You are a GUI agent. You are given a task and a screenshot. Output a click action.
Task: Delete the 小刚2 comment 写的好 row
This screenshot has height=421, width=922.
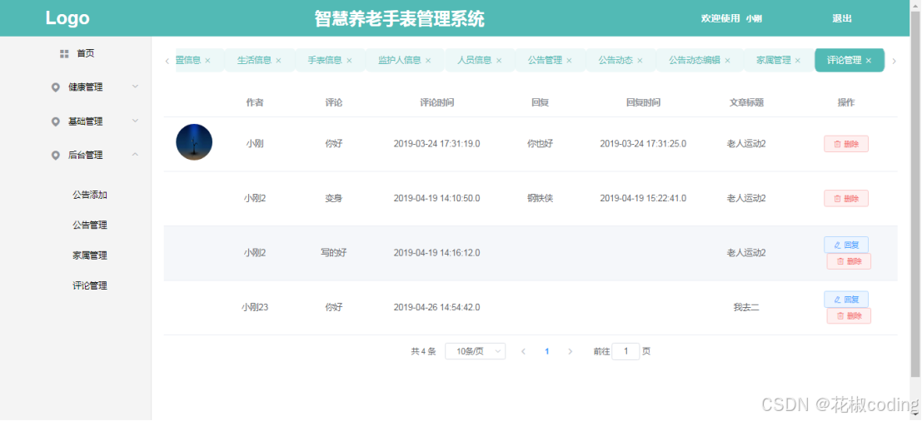[849, 261]
